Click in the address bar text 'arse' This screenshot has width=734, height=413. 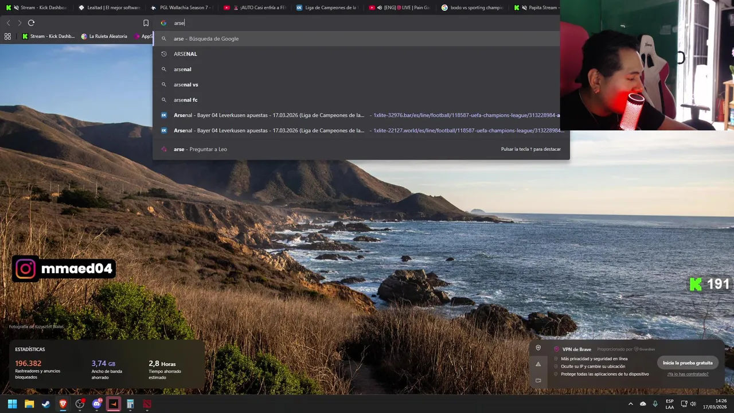point(179,23)
